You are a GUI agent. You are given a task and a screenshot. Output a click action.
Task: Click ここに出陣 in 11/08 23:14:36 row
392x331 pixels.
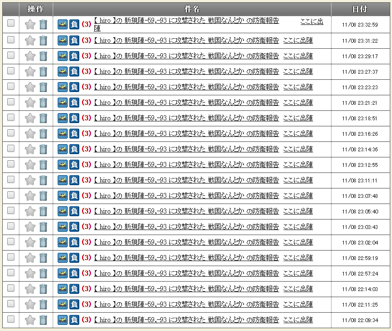298,149
